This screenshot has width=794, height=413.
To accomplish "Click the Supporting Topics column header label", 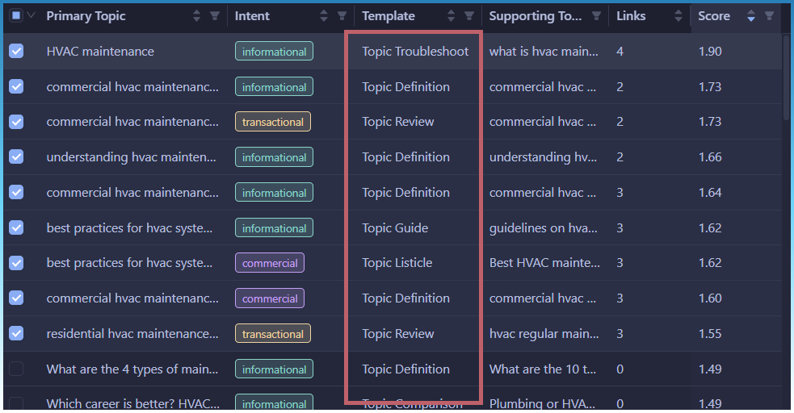I will coord(534,16).
